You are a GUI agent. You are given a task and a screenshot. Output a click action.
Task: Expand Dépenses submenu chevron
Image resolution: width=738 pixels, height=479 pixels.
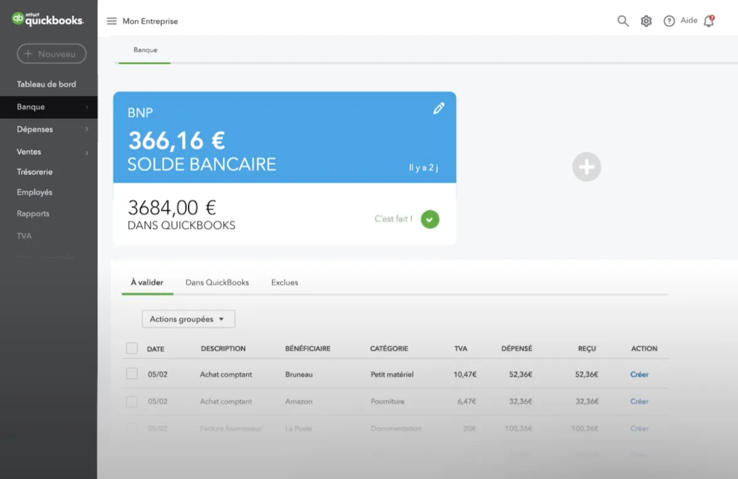[x=87, y=129]
